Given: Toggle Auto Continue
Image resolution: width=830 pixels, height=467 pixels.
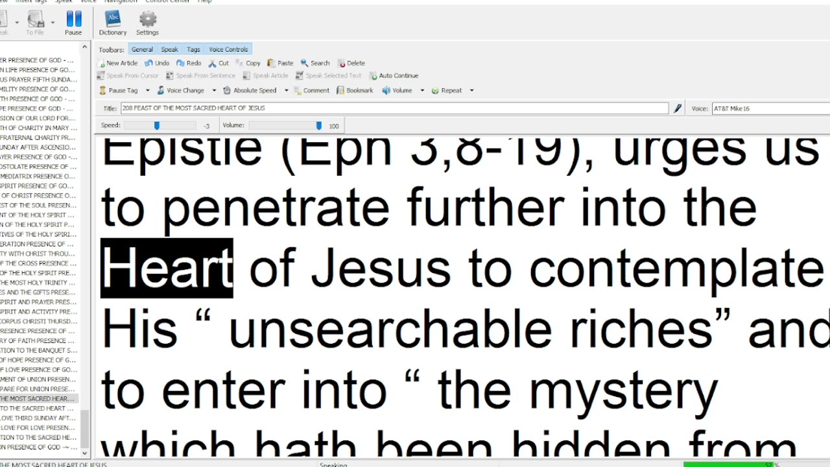Looking at the screenshot, I should (394, 76).
